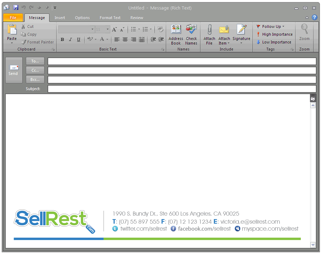The width and height of the screenshot is (322, 254).
Task: Click inside the Subject field
Action: pos(182,89)
